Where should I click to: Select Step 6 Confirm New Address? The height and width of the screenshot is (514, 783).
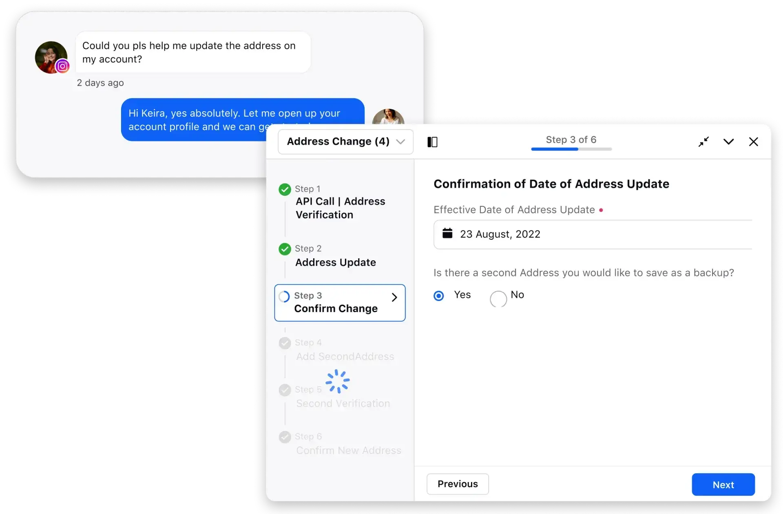point(348,443)
